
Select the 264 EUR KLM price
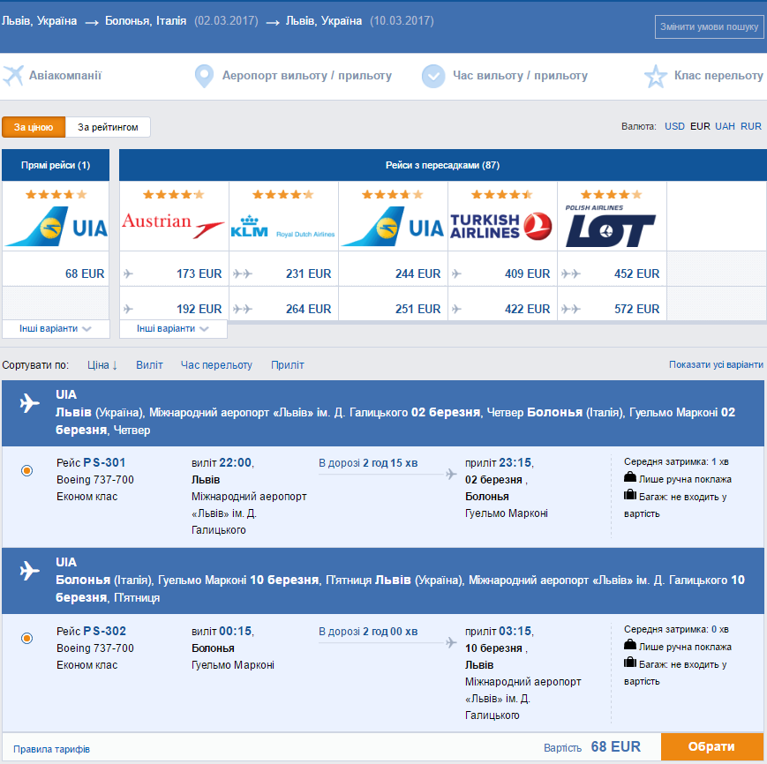coord(309,309)
